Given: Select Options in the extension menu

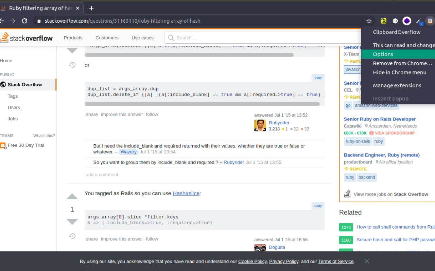Looking at the screenshot, I should click(x=398, y=54).
